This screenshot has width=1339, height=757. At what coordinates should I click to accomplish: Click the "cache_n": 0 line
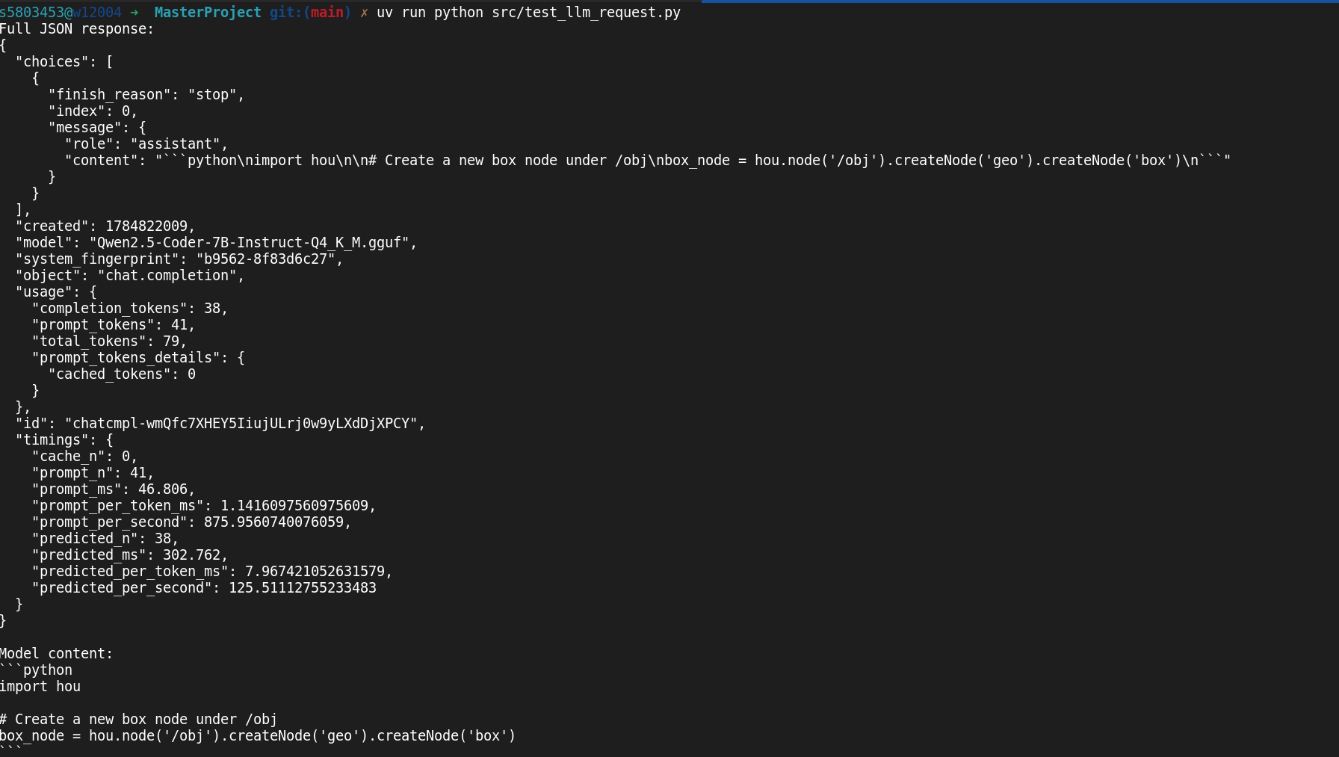85,457
